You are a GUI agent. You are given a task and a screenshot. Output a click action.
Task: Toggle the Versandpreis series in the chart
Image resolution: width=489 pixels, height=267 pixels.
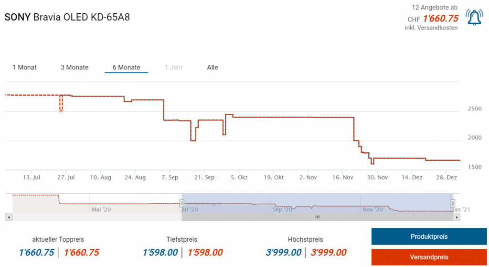[429, 257]
